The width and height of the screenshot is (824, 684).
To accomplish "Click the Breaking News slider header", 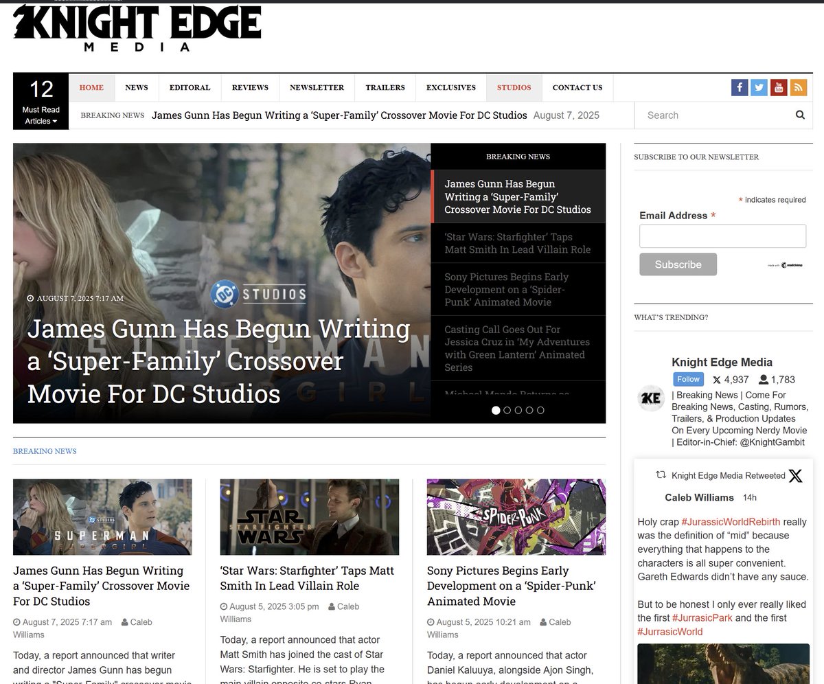I will [x=518, y=157].
